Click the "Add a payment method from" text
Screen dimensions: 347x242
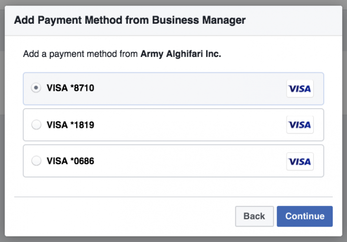pyautogui.click(x=81, y=54)
